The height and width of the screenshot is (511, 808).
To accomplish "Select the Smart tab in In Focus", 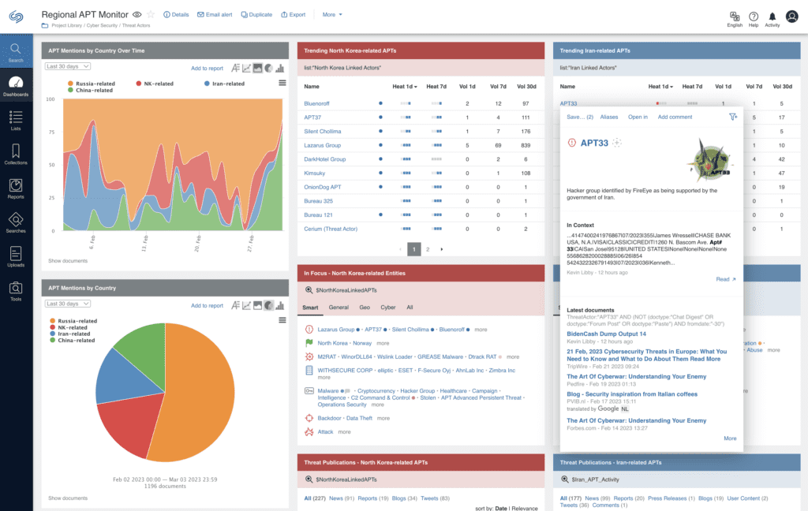I will click(310, 308).
